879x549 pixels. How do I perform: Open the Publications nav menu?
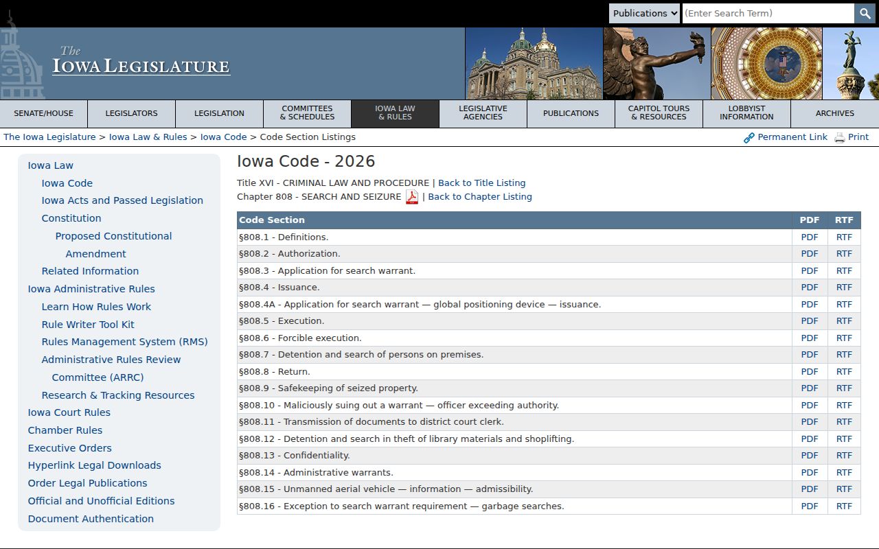[x=571, y=114]
